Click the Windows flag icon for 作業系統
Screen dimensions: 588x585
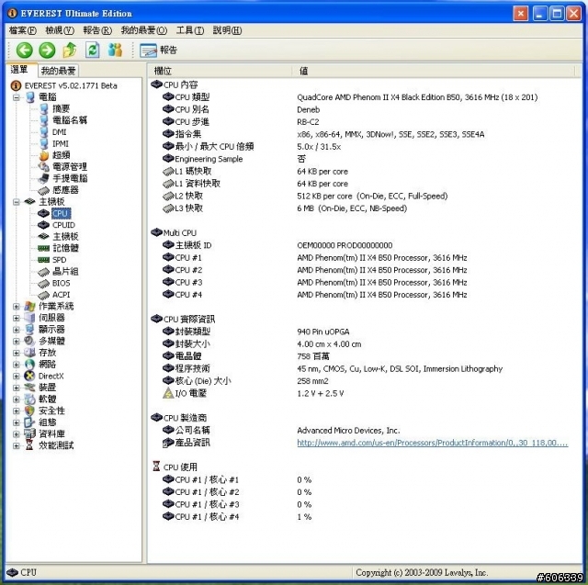click(x=29, y=306)
